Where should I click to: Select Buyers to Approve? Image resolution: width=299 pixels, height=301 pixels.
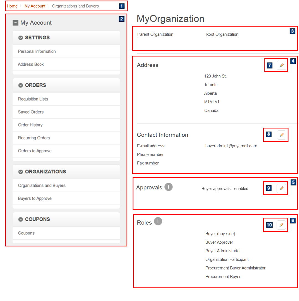point(34,198)
